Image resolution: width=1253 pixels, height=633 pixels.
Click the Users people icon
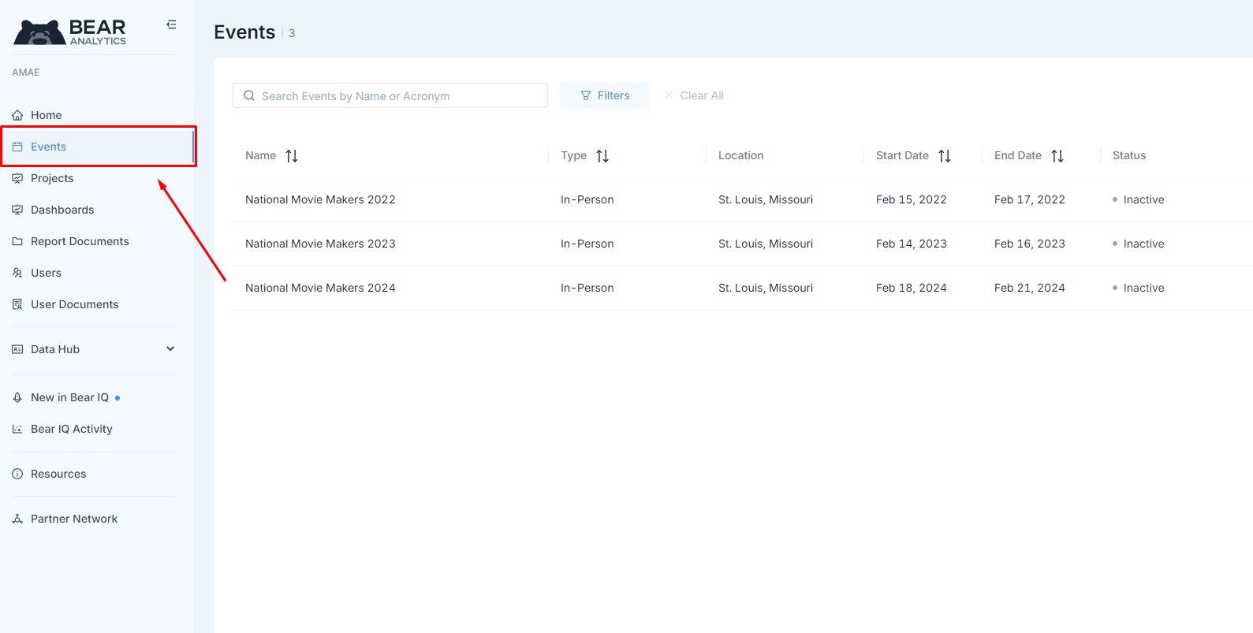[17, 273]
